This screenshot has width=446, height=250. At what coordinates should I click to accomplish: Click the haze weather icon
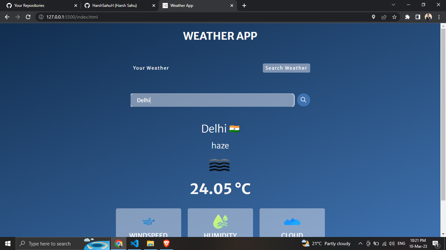pyautogui.click(x=220, y=165)
